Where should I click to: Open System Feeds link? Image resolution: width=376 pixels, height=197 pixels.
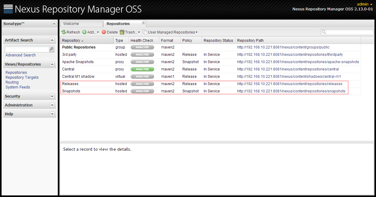tap(18, 87)
